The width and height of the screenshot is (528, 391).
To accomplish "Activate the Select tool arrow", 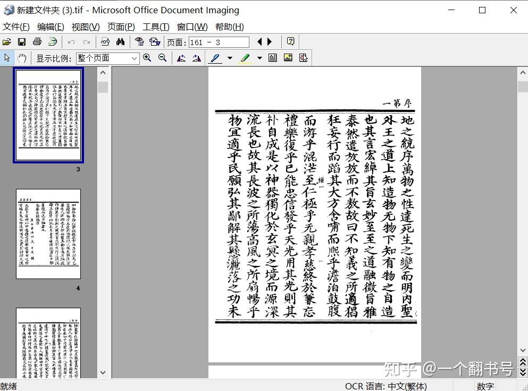I will coord(7,57).
